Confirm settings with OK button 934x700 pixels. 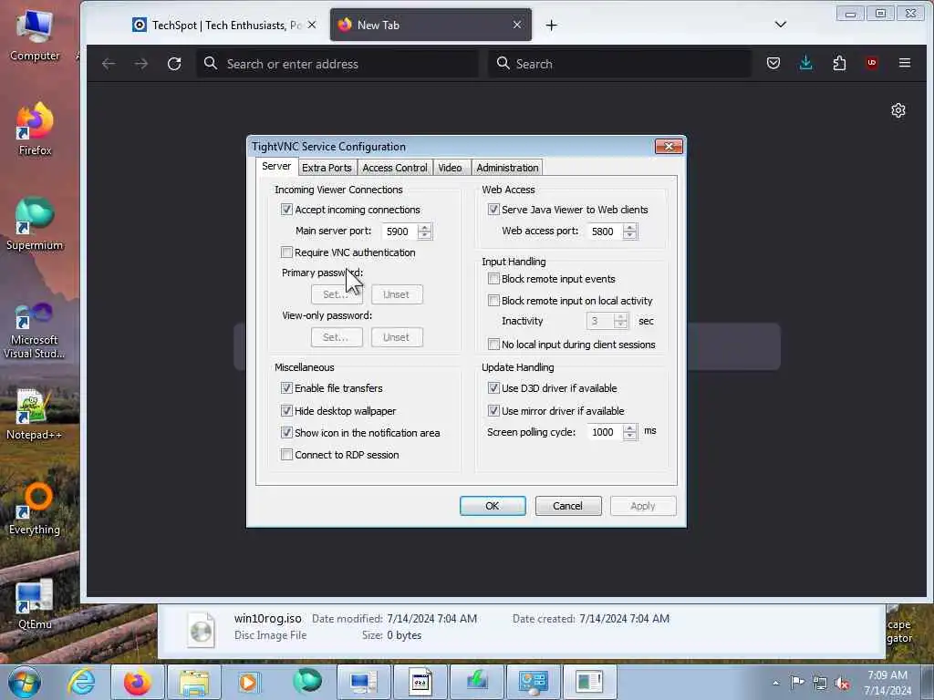(493, 506)
